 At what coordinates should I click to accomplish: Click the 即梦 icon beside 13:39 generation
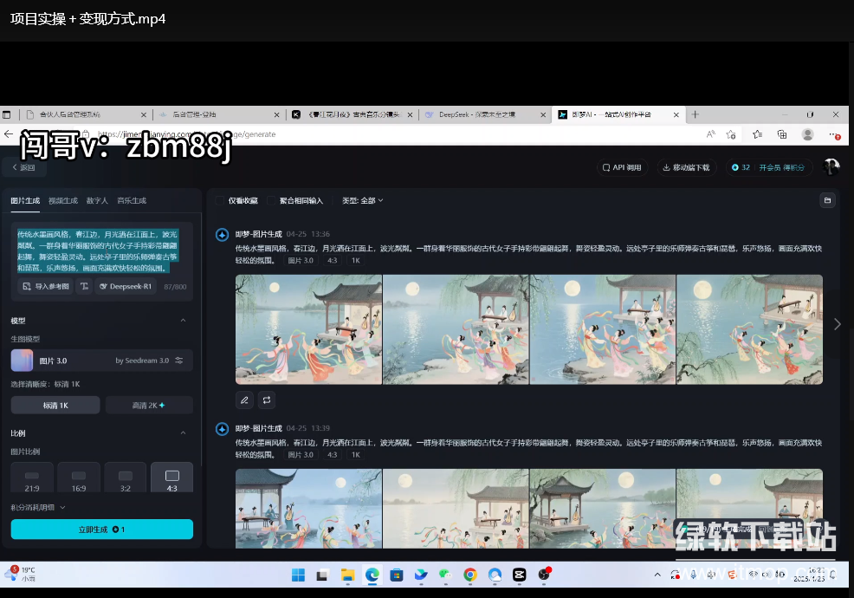pyautogui.click(x=223, y=428)
